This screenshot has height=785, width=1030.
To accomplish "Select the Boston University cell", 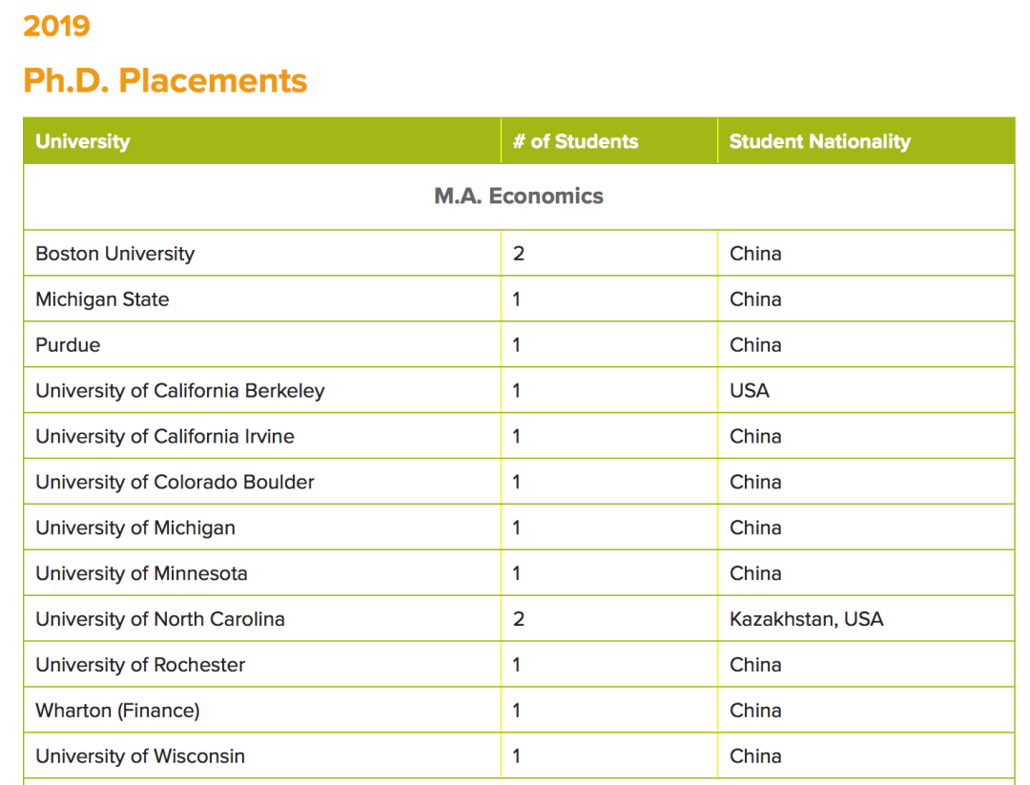I will click(114, 254).
